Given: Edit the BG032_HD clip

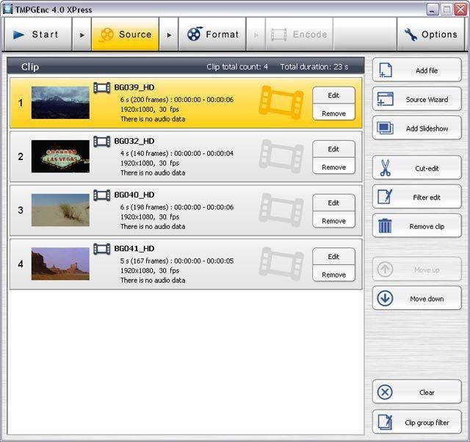Looking at the screenshot, I should [333, 149].
